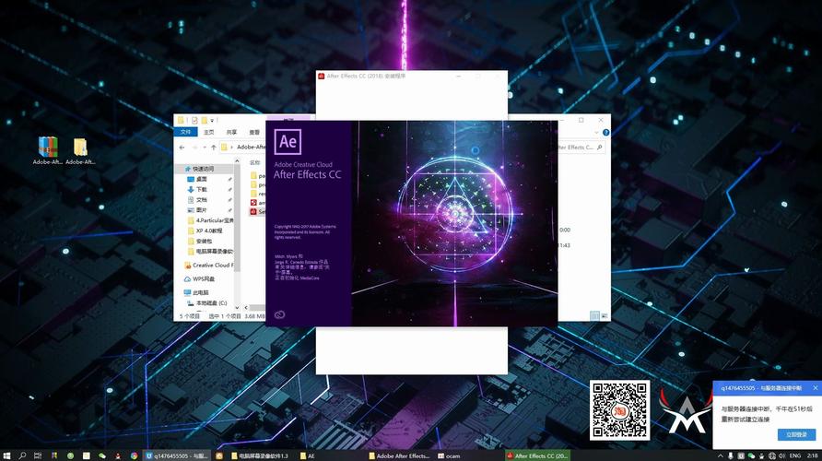Switch ENG input language indicator
This screenshot has height=461, width=822.
[x=795, y=455]
